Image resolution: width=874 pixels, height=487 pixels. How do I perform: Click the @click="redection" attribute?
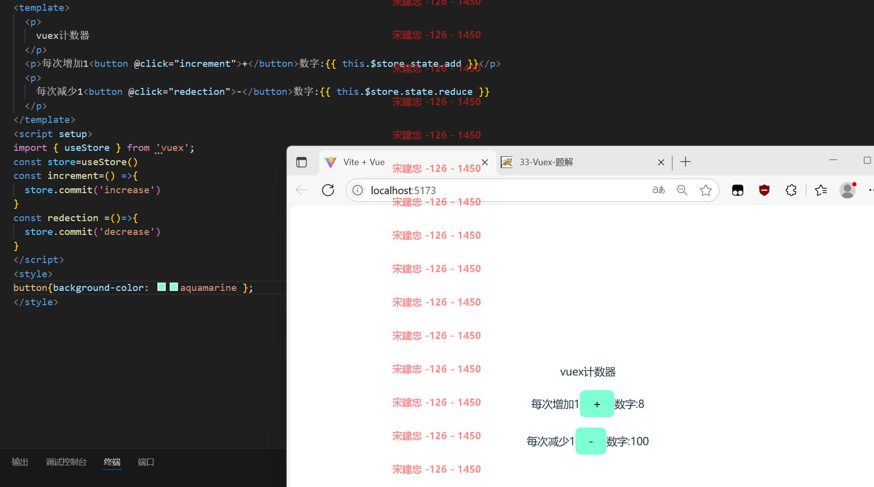tap(180, 92)
